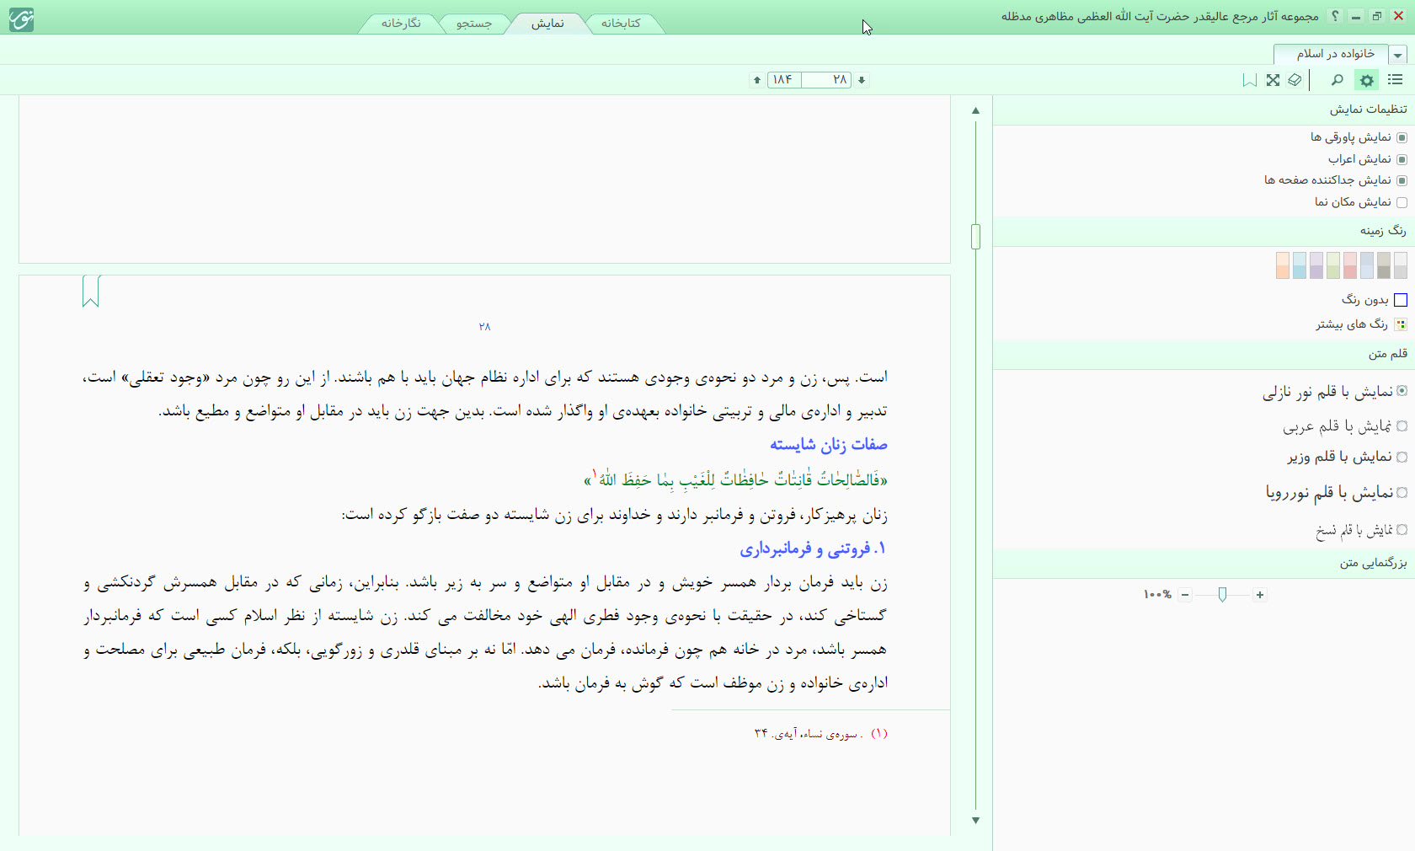Click the bookmark ribbon on page 28

91,292
